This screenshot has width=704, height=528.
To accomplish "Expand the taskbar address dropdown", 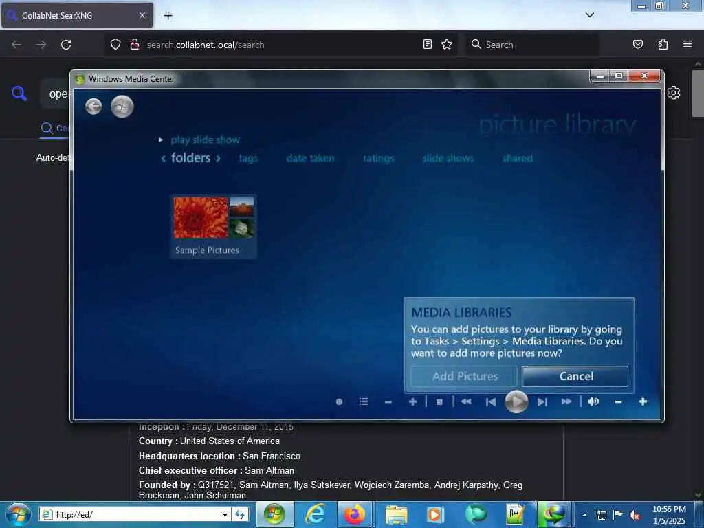I will click(x=225, y=514).
